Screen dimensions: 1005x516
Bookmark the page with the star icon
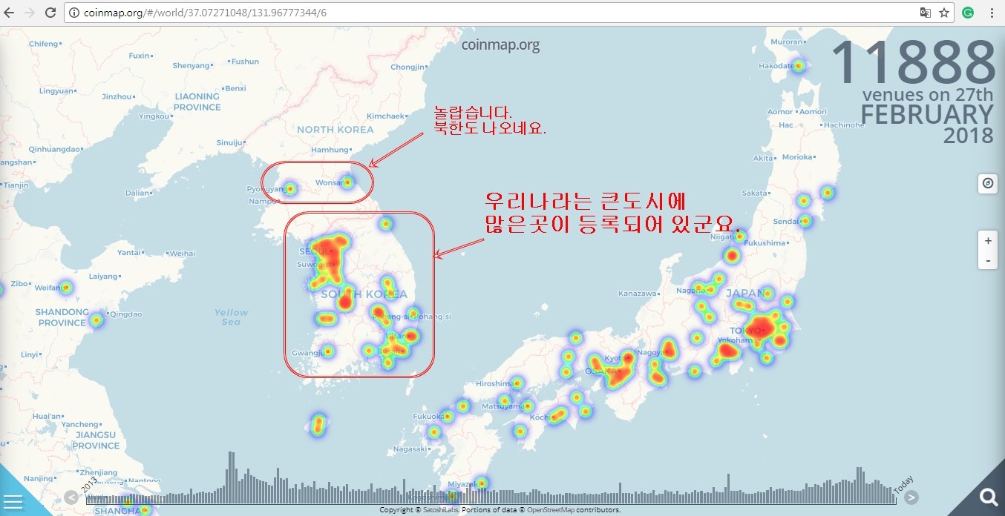[946, 12]
